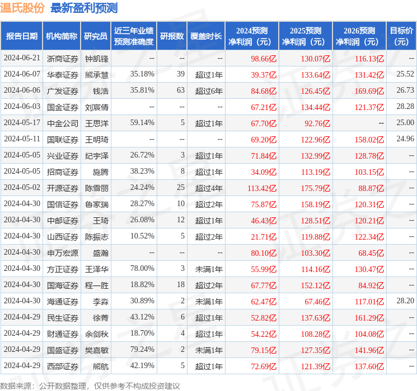
Task: Select the 国盛证券 institution cell
Action: [63, 350]
